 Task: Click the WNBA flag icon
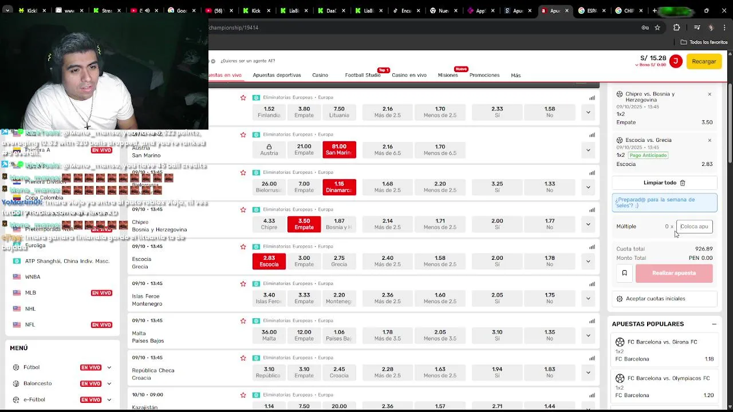coord(17,277)
